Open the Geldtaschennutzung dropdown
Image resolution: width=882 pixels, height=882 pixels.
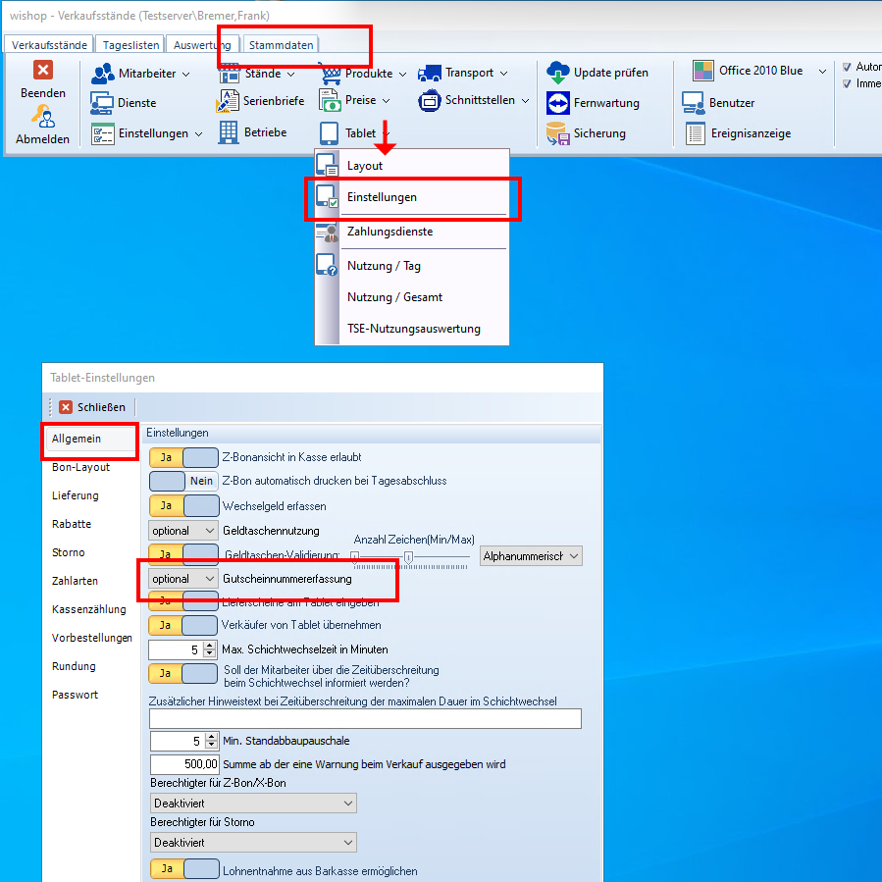pyautogui.click(x=183, y=531)
